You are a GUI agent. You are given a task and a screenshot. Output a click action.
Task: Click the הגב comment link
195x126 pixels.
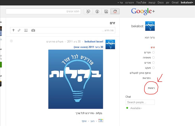(92, 121)
